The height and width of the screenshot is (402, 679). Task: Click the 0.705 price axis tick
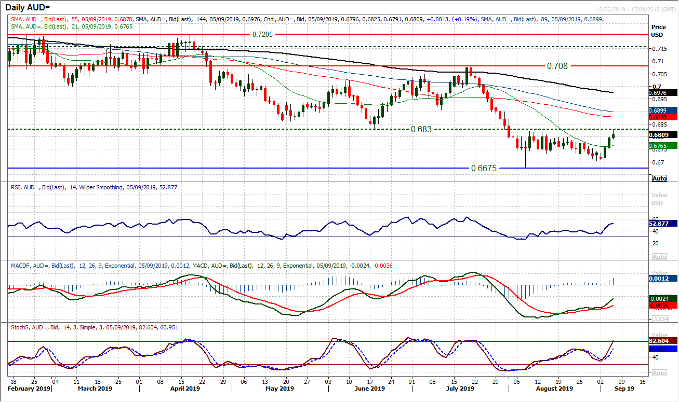pyautogui.click(x=659, y=74)
